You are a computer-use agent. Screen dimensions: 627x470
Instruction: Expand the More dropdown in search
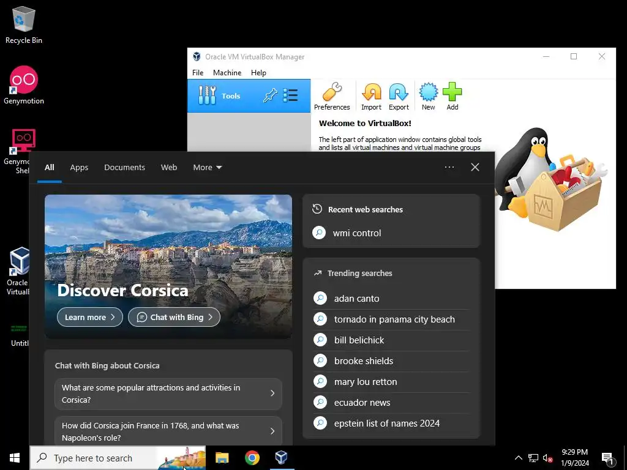[207, 168]
